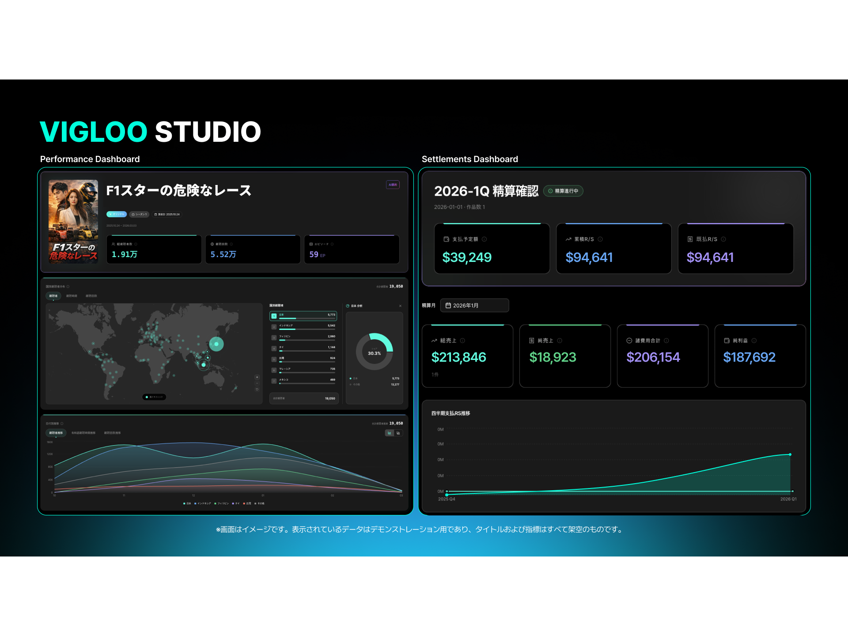
Task: Switch to the 視聴回数推移 tab
Action: (x=113, y=433)
